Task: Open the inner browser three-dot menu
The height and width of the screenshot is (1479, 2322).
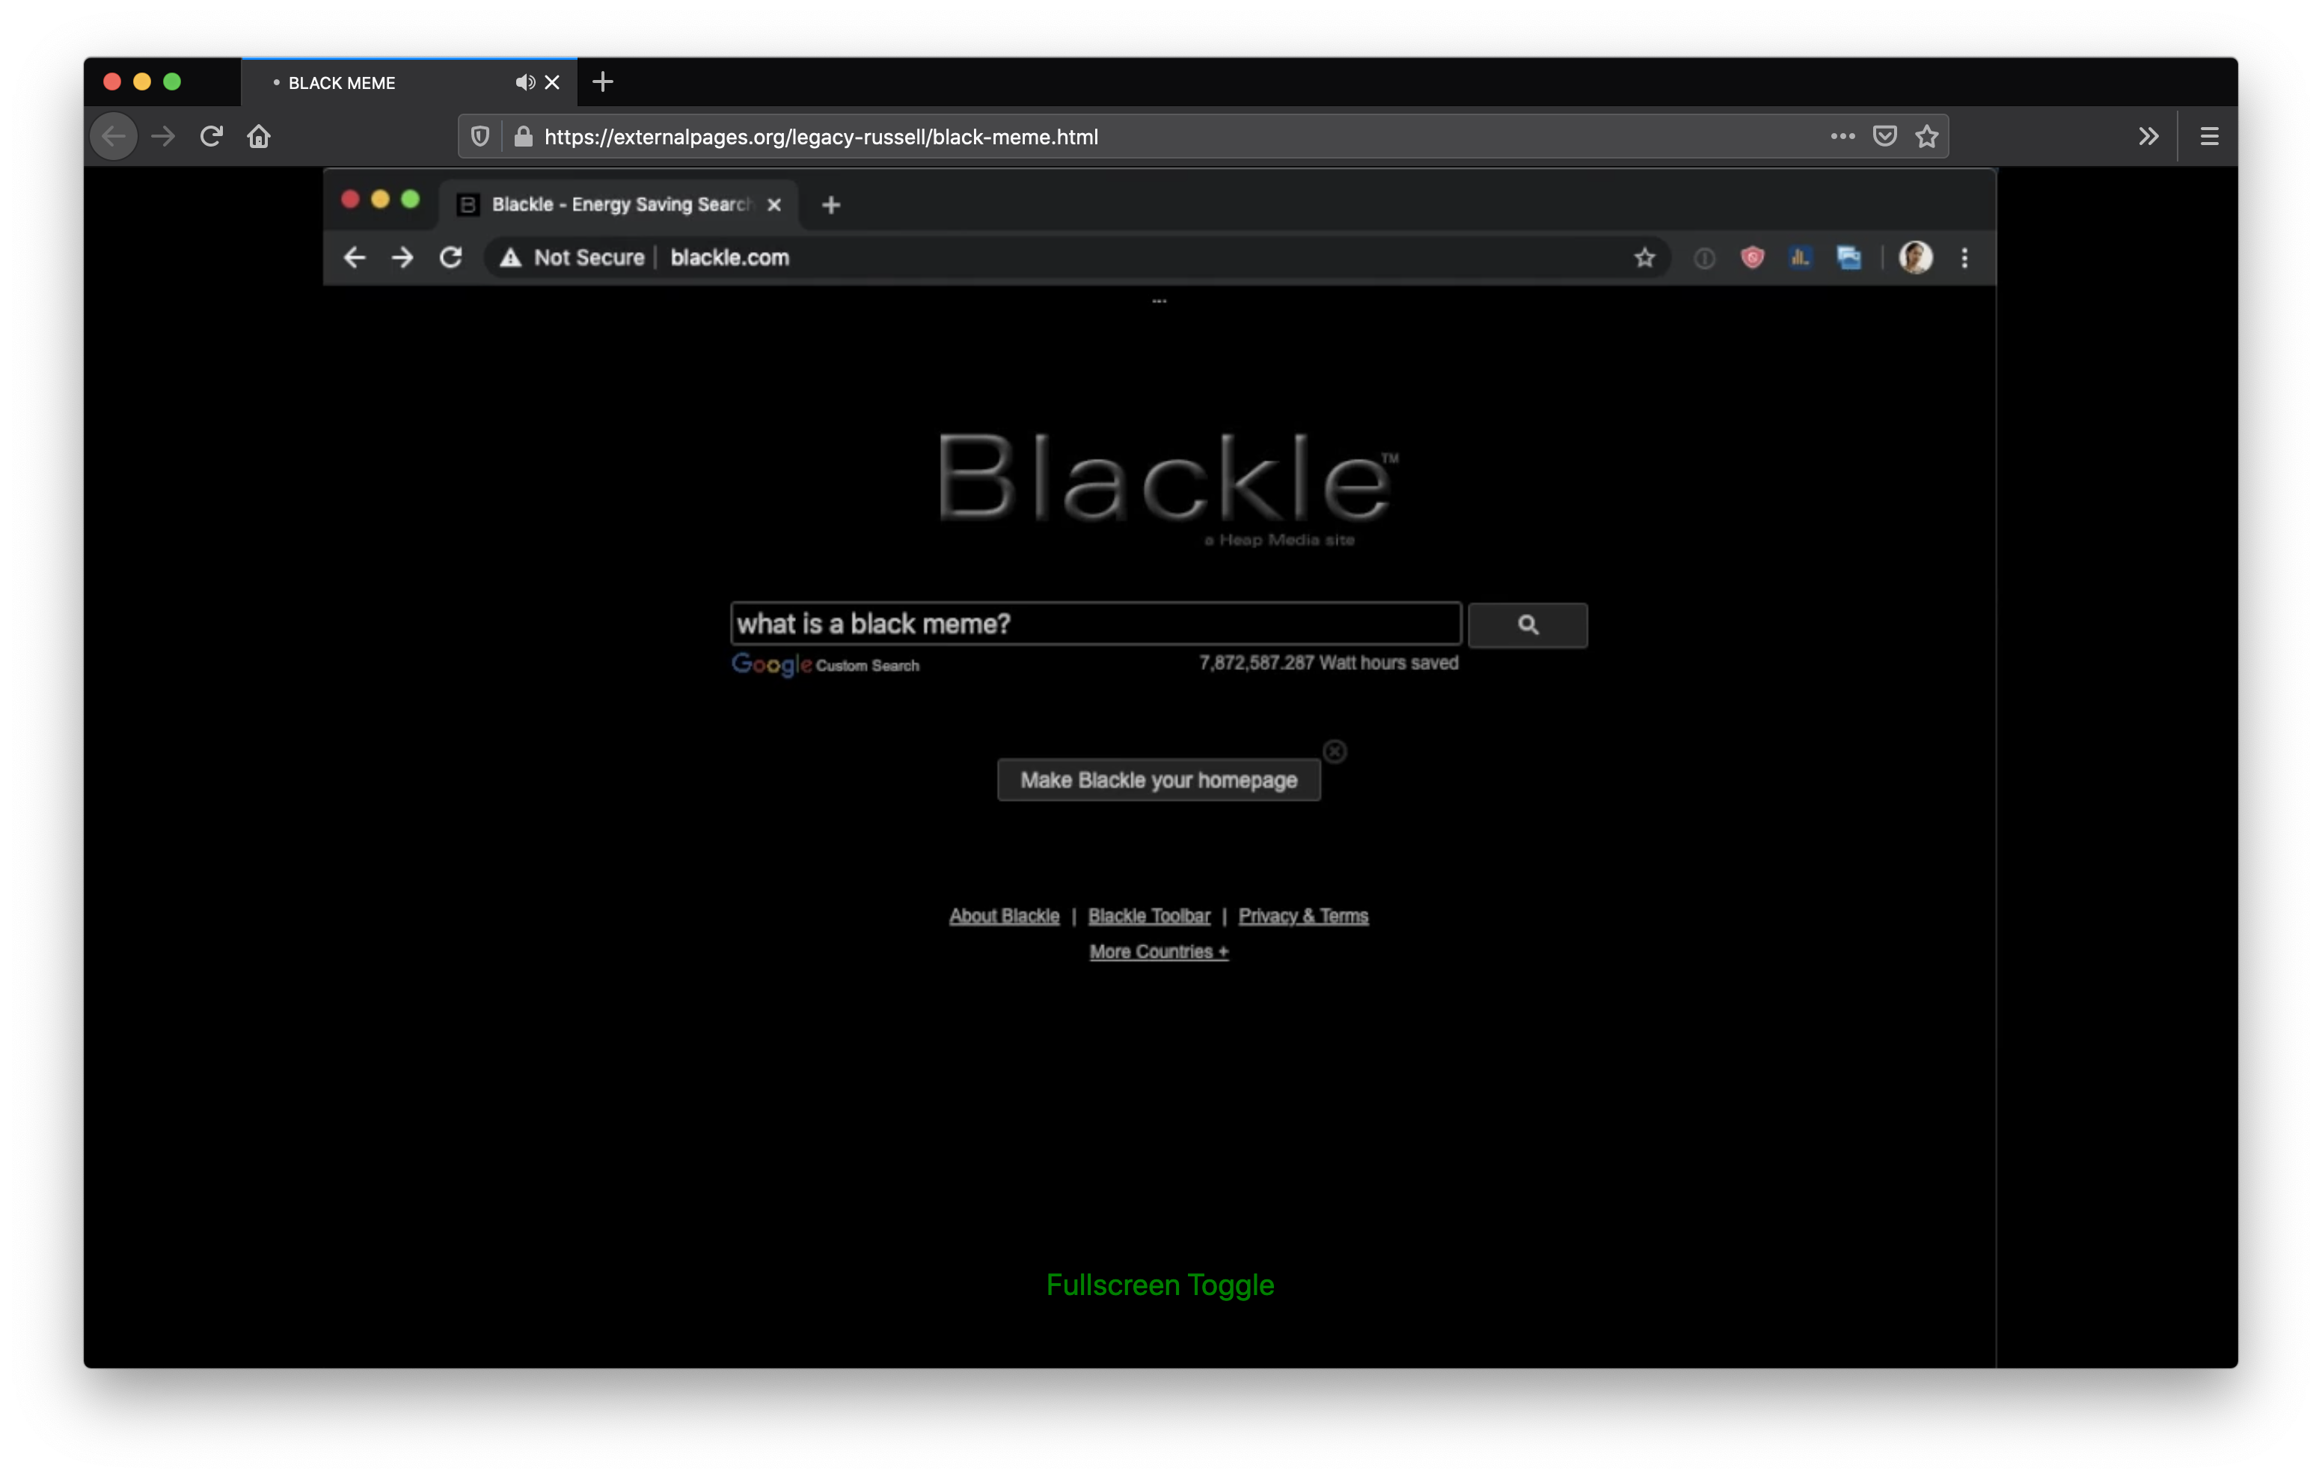Action: 1964,257
